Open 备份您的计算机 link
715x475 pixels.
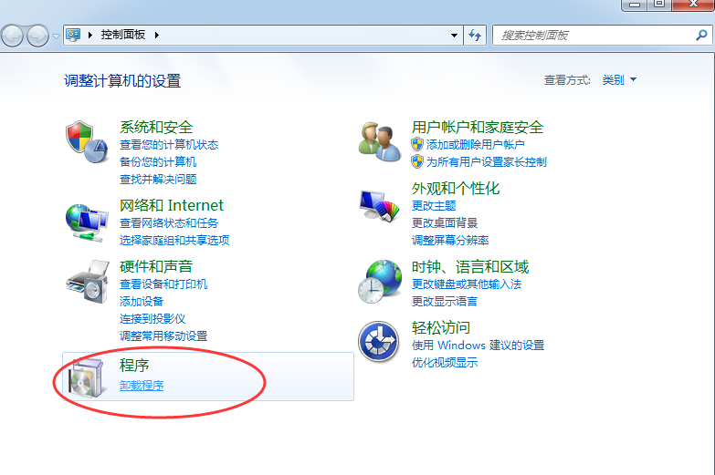coord(158,162)
